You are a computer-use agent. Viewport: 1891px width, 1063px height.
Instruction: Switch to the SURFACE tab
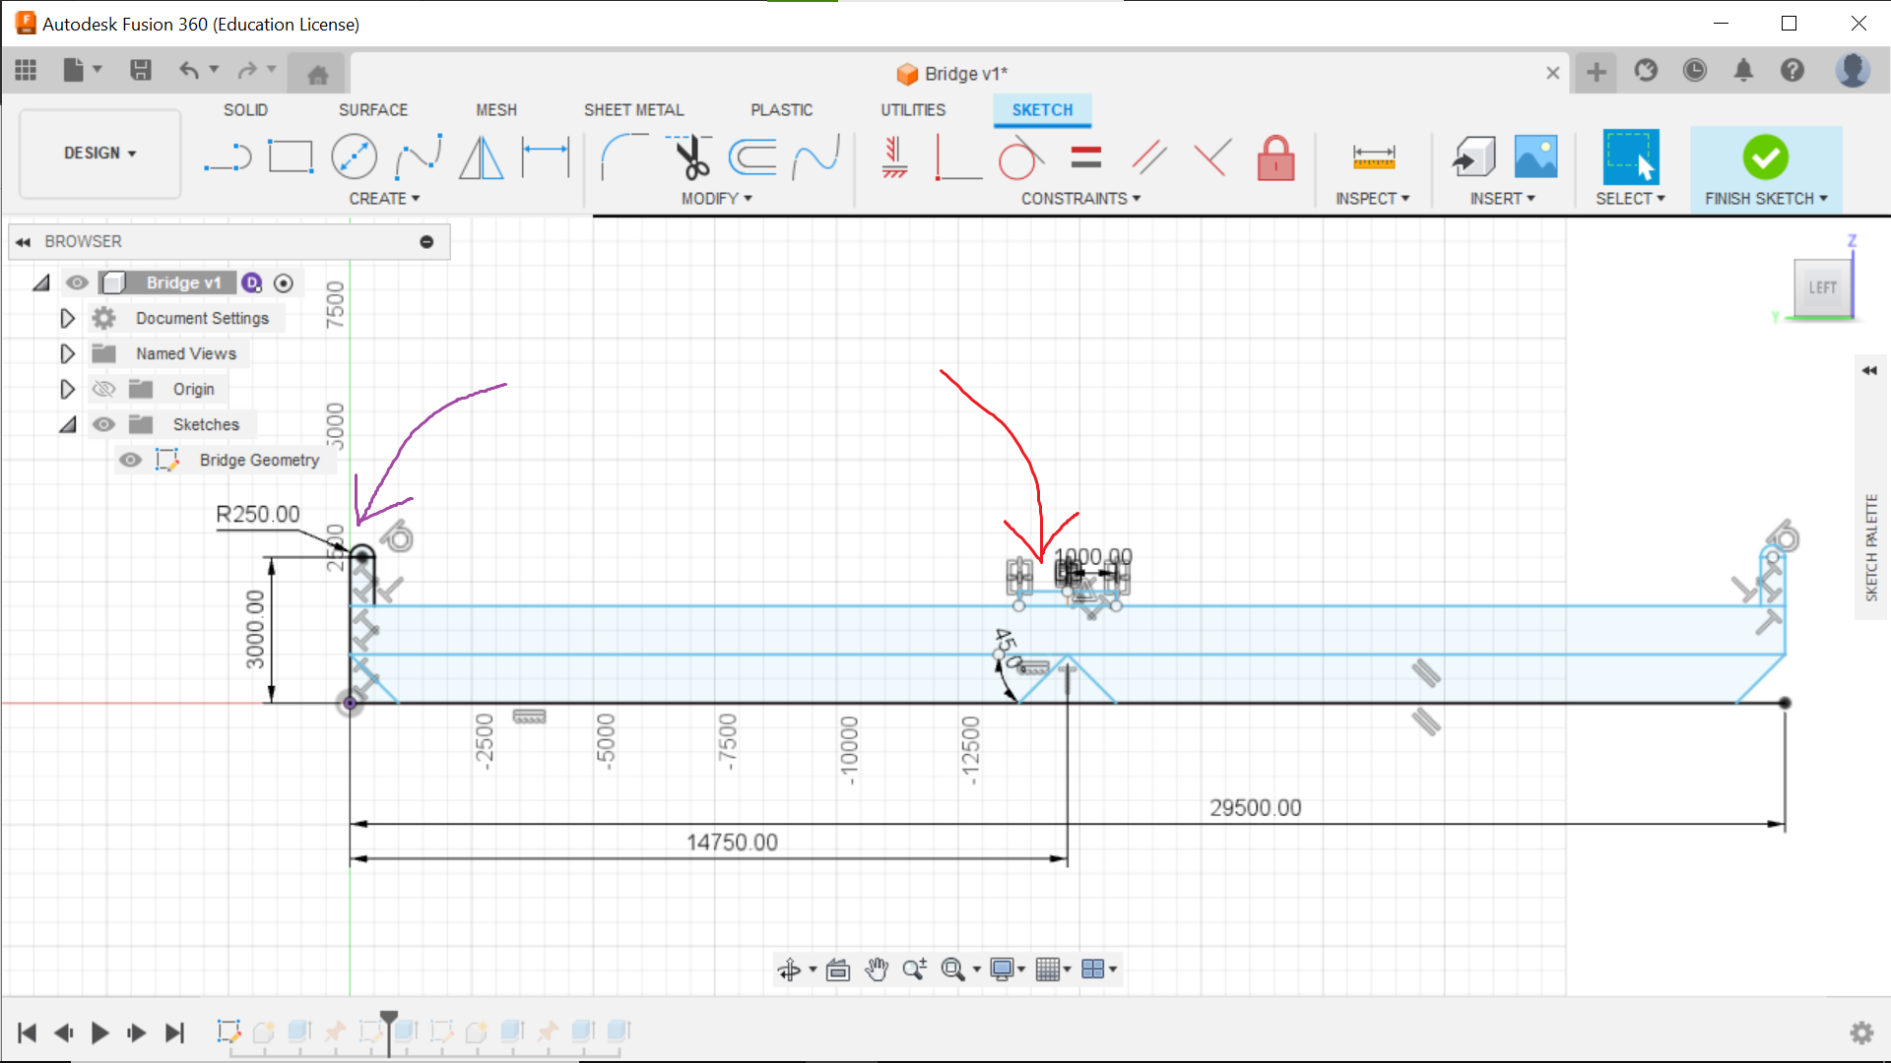click(372, 110)
